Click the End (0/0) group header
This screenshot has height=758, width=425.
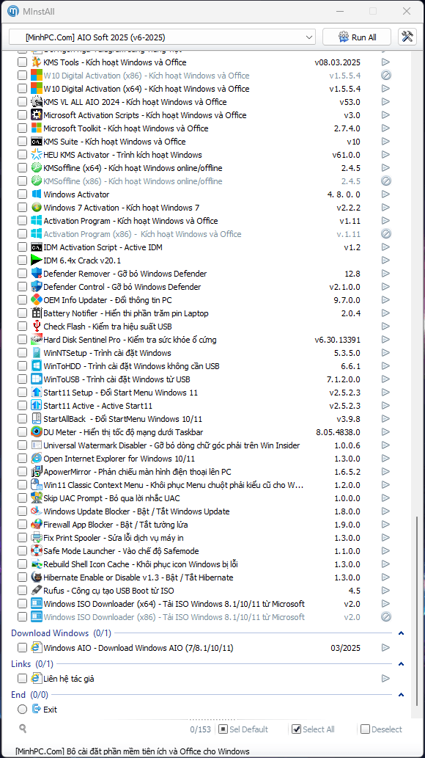(30, 695)
